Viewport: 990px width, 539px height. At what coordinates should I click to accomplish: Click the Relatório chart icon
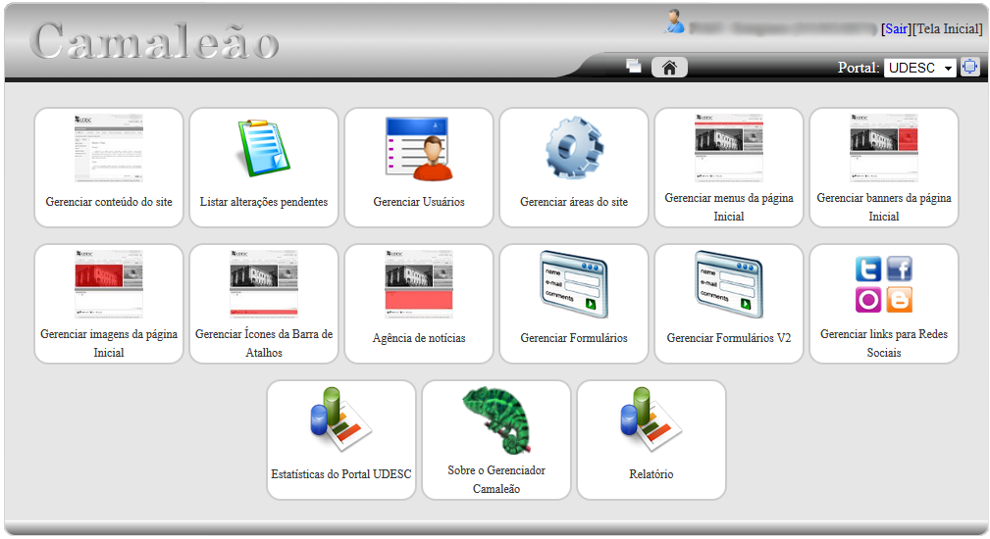(651, 419)
